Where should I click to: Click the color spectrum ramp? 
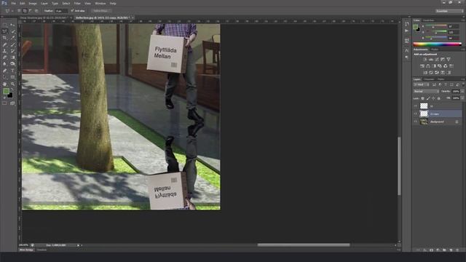437,44
